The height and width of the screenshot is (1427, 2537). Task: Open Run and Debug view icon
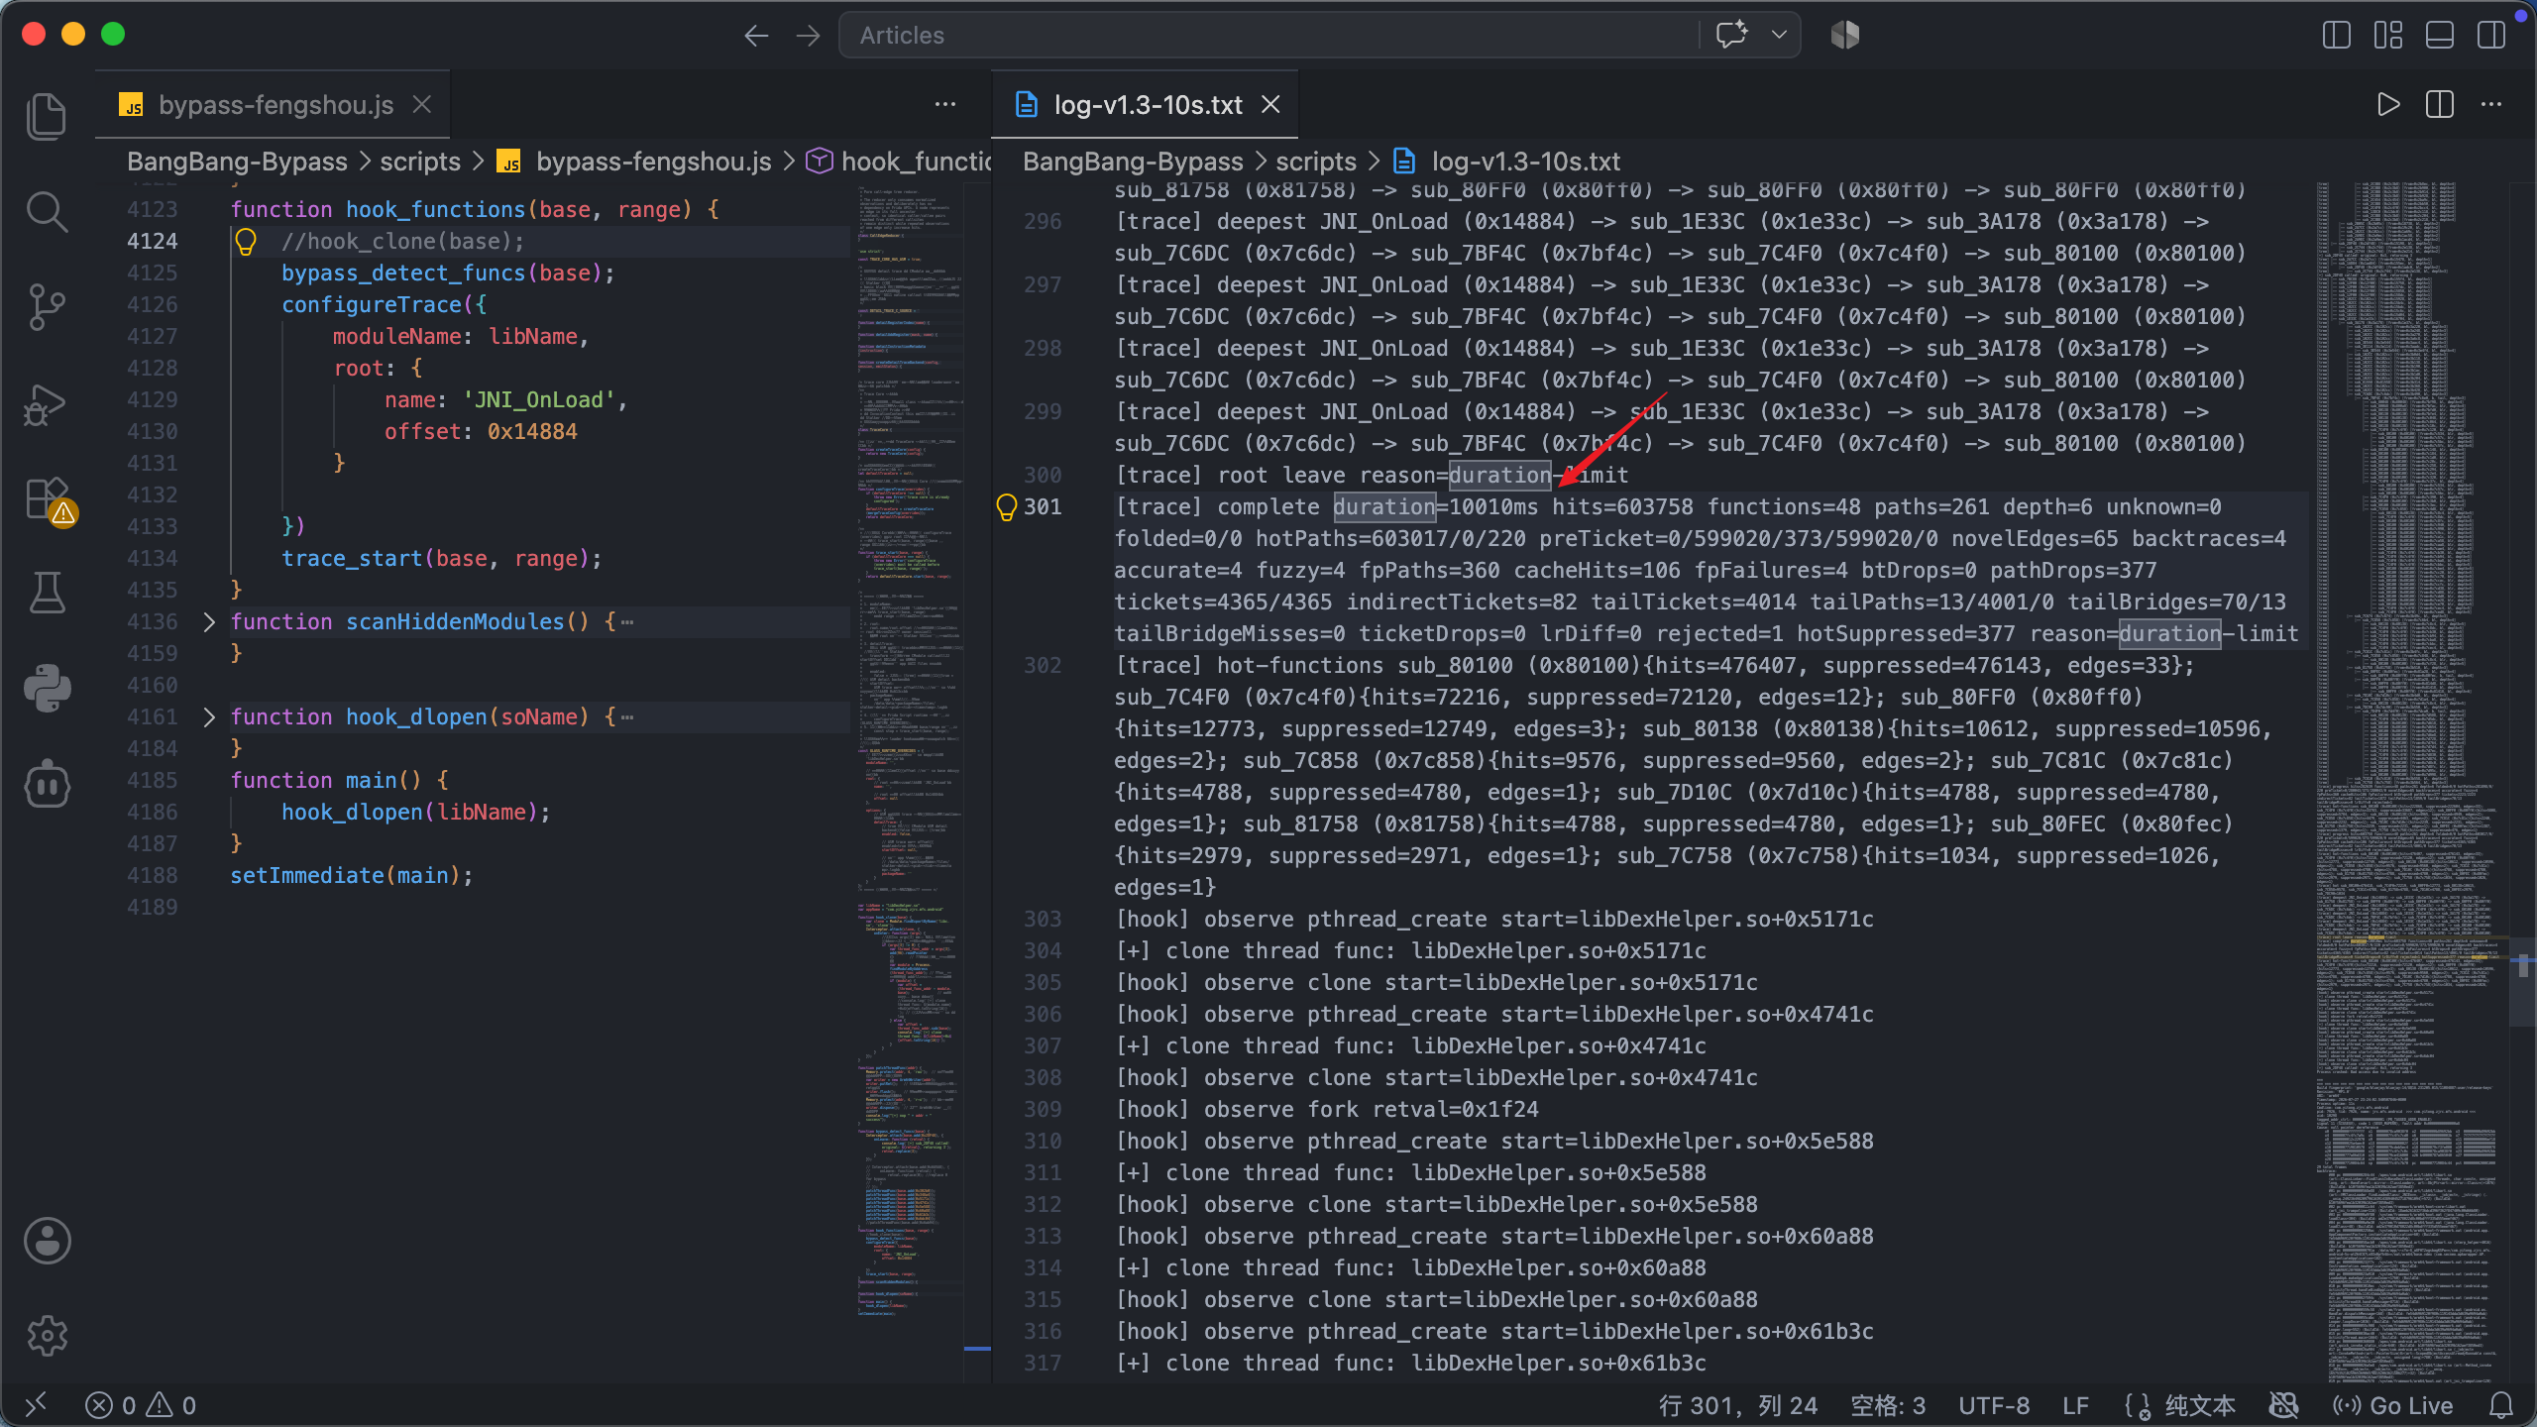47,403
